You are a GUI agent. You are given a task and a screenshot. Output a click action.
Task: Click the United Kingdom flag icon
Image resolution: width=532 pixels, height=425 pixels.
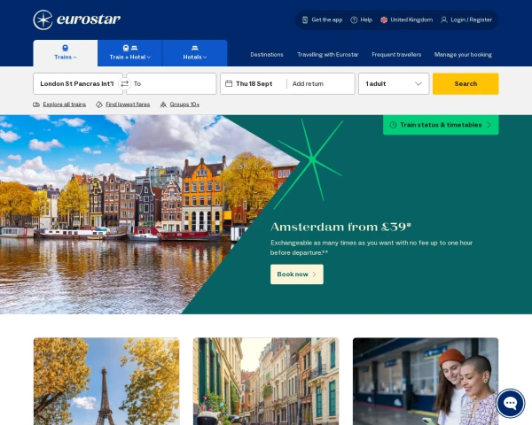click(384, 19)
